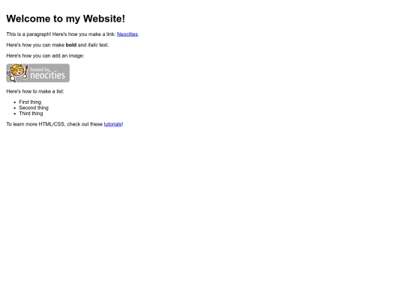Click the italic word in paragraph

point(93,45)
